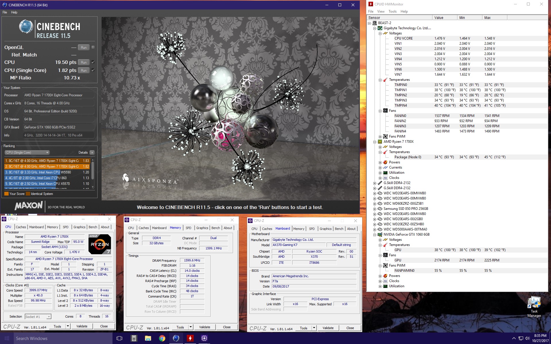Click the WDC WD60EZRZ drive icon
The width and height of the screenshot is (551, 344).
pyautogui.click(x=380, y=204)
